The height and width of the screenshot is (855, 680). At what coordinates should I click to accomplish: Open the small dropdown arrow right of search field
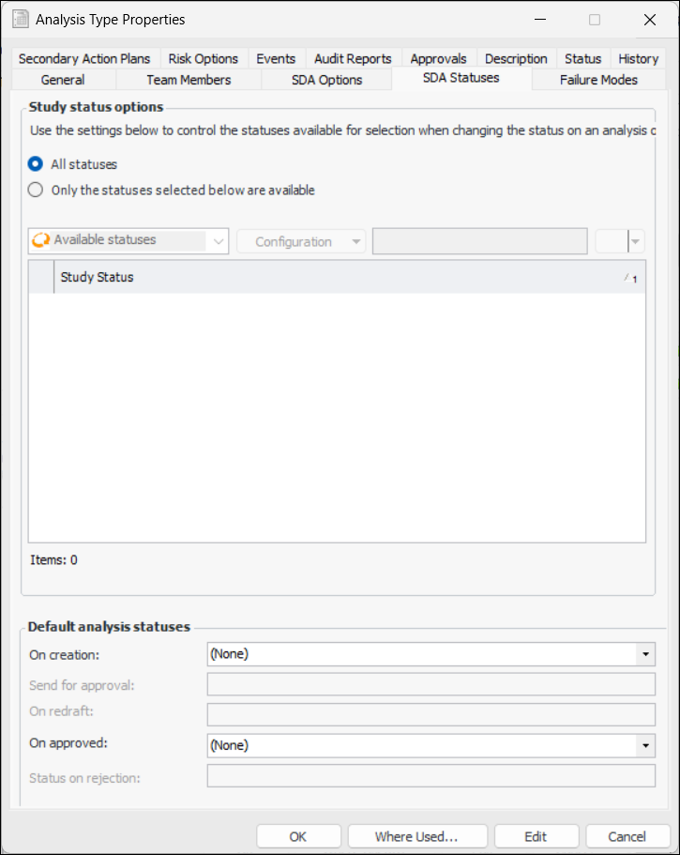click(637, 241)
